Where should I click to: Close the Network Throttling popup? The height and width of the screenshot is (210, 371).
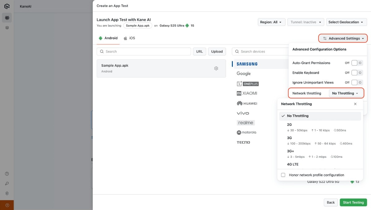[x=355, y=104]
